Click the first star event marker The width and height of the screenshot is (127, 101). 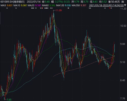click(7, 8)
